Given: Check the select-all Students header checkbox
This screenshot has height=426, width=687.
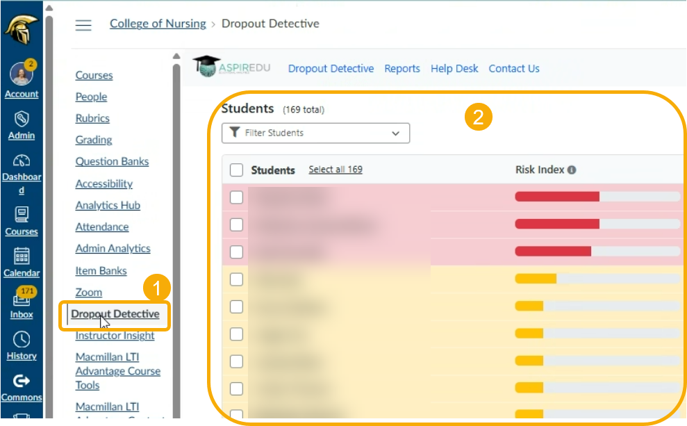Looking at the screenshot, I should coord(237,170).
